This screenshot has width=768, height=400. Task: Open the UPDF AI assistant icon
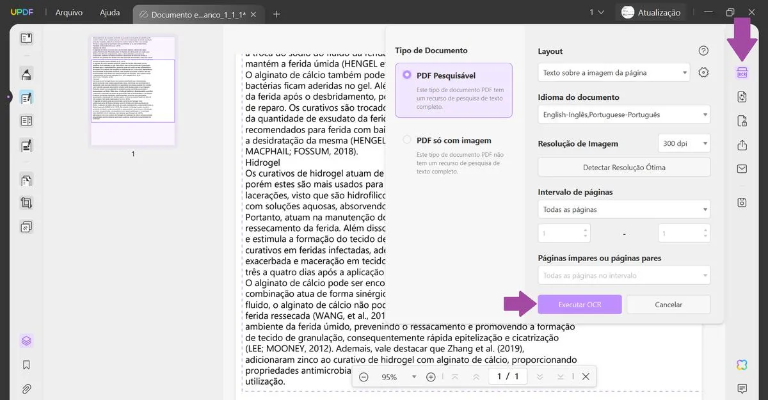(740, 364)
